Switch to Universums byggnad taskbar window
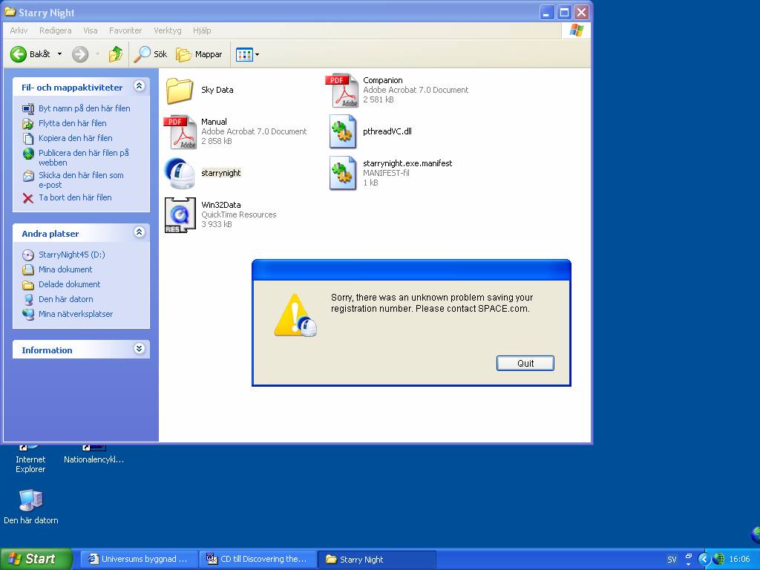760x570 pixels. 139,559
